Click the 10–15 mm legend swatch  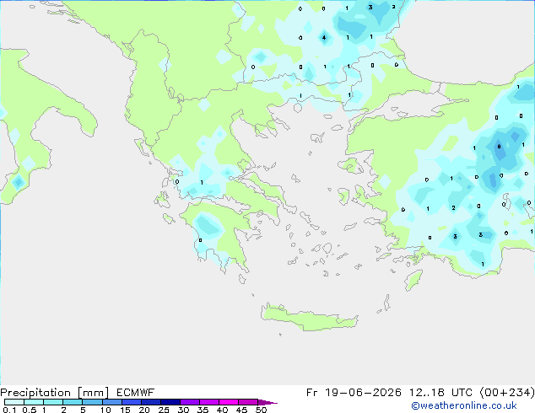(x=112, y=402)
